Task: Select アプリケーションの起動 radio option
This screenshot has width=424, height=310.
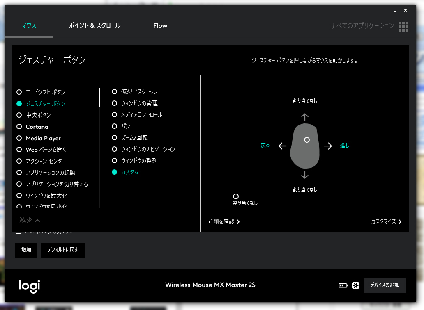Action: tap(46, 172)
